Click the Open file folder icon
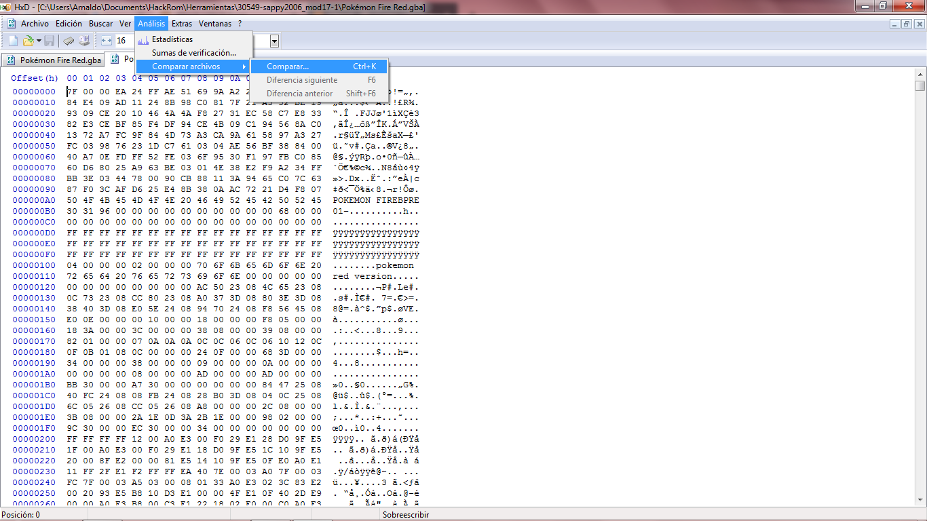927x521 pixels. coord(28,41)
